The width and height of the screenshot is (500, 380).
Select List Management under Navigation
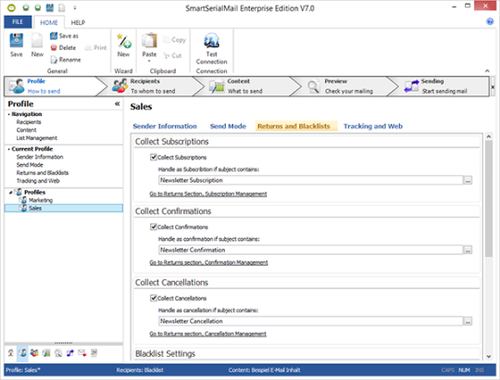37,138
